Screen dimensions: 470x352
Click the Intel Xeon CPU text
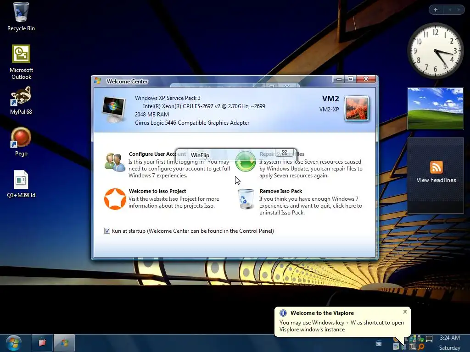click(x=204, y=106)
